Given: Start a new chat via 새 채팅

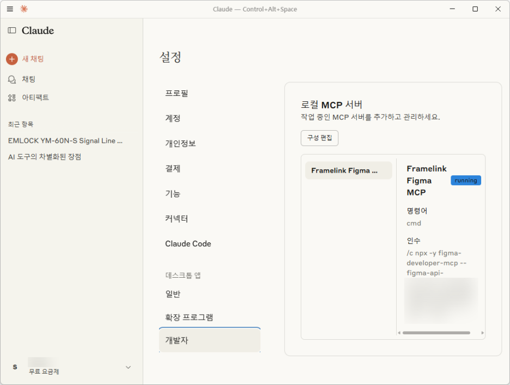Looking at the screenshot, I should click(33, 59).
